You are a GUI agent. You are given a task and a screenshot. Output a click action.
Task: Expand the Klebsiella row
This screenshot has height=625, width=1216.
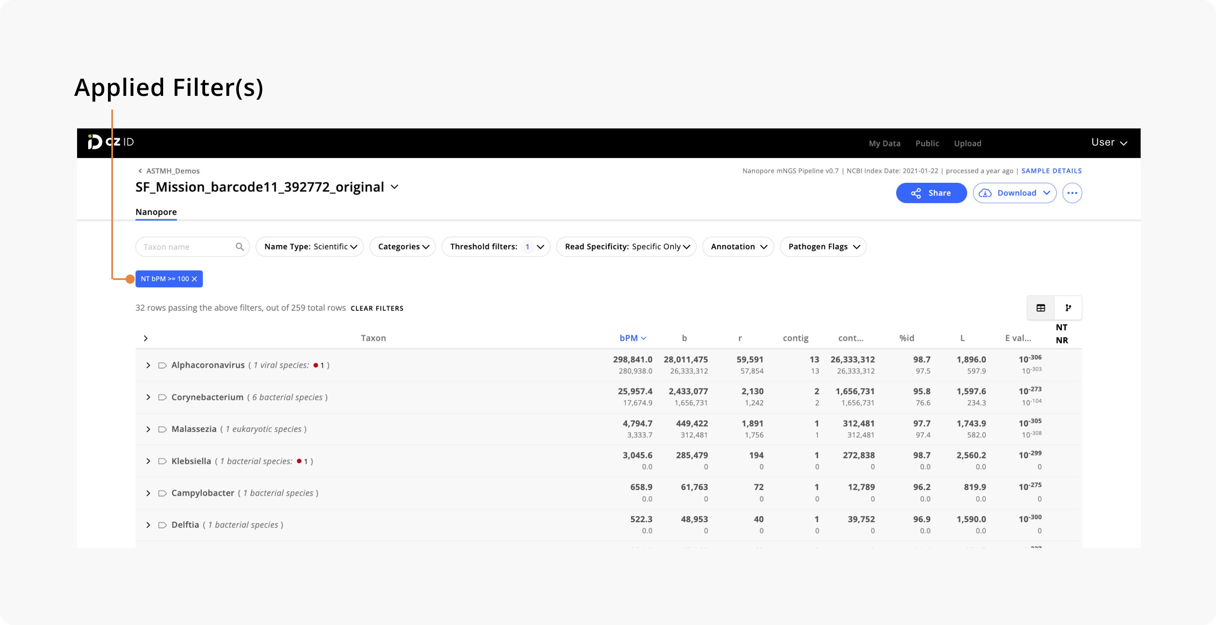[x=148, y=461]
